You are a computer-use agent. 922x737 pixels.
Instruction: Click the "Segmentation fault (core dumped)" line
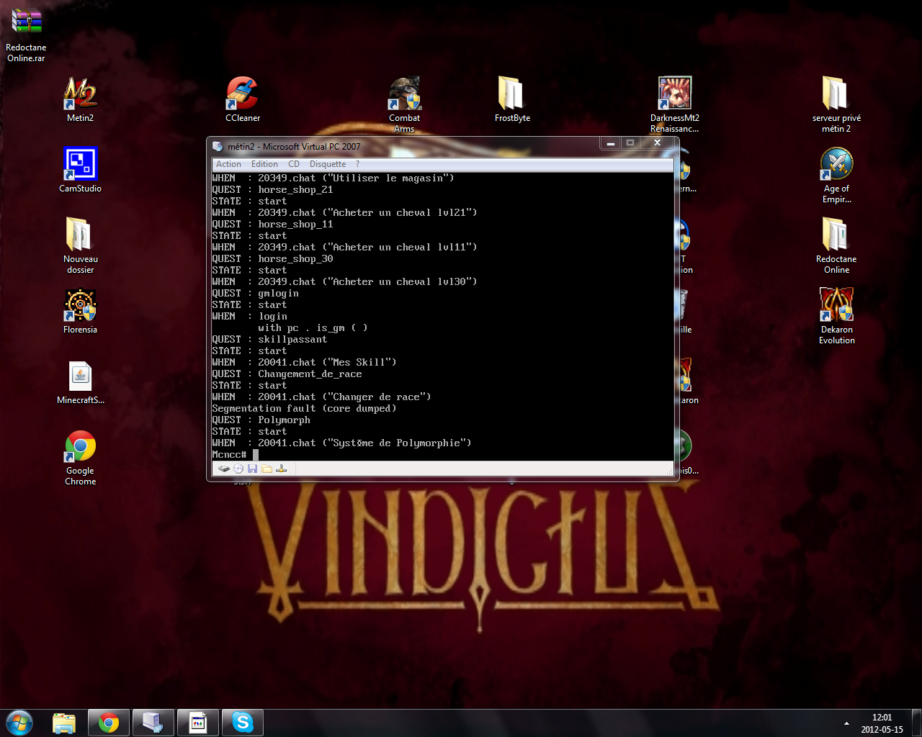pyautogui.click(x=304, y=408)
